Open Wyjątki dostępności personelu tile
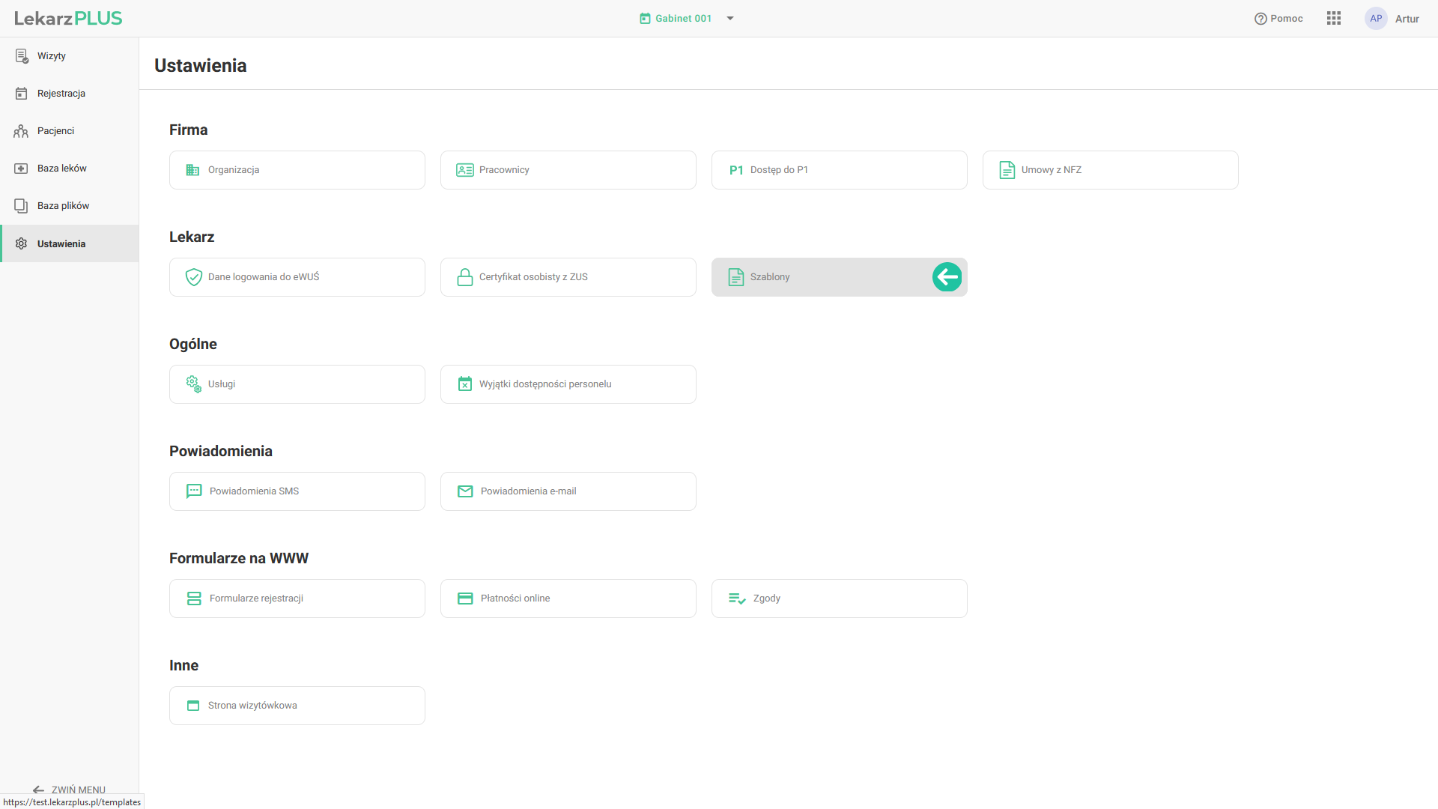 (x=568, y=384)
